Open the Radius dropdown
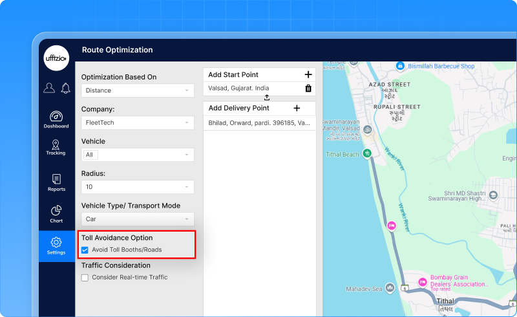Image resolution: width=517 pixels, height=317 pixels. tap(138, 187)
